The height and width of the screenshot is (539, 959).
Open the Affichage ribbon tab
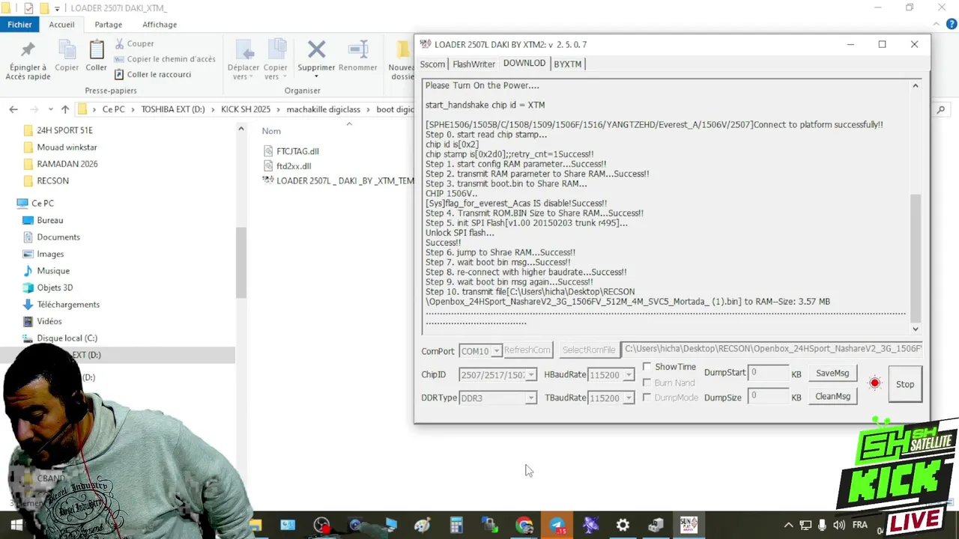click(x=160, y=24)
